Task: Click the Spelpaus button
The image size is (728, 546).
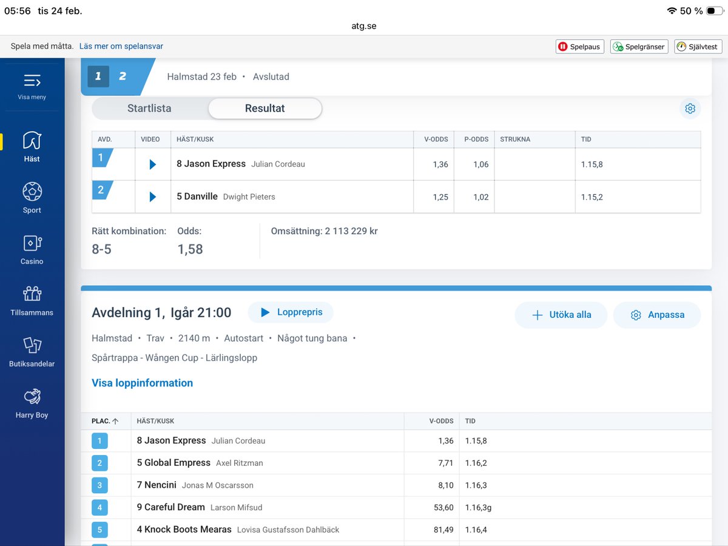Action: [579, 47]
